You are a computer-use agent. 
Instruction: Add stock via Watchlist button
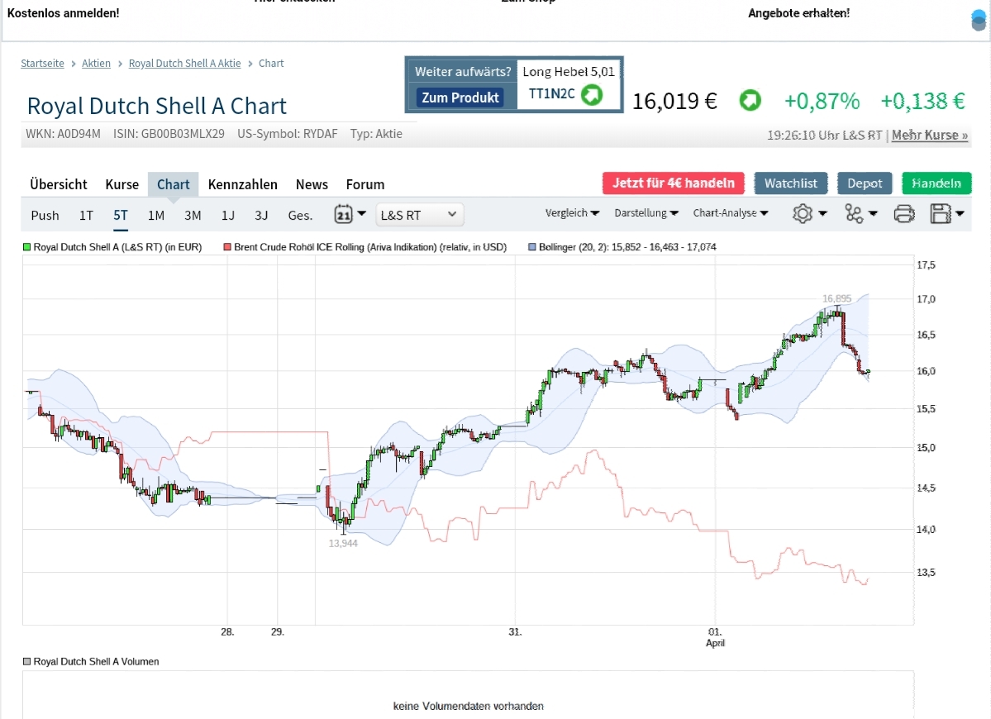791,183
